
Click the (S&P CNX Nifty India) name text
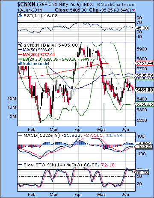(x=59, y=5)
